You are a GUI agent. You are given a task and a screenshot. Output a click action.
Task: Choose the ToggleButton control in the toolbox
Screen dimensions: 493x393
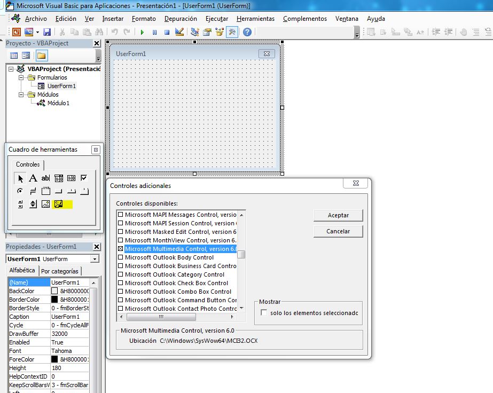coord(33,191)
